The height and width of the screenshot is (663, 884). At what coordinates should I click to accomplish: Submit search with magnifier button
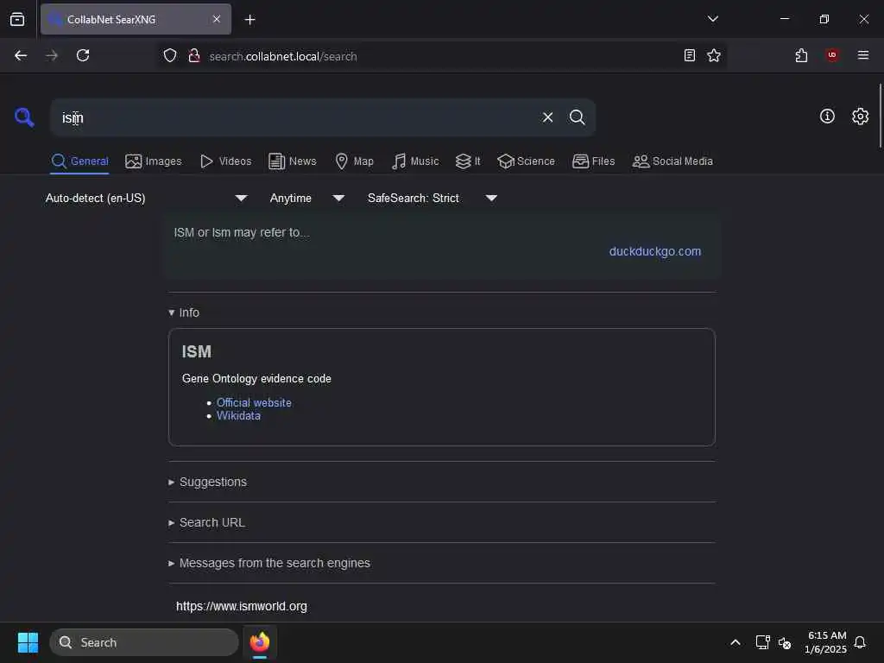coord(577,117)
